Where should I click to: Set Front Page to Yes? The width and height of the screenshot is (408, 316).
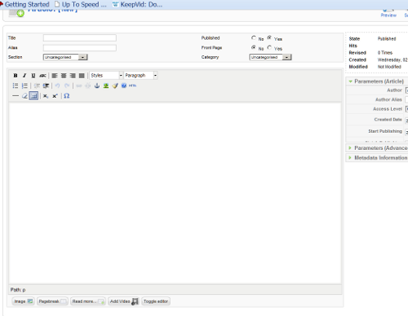click(x=269, y=47)
